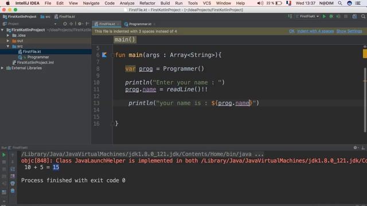
Task: Click the Kotlin run gutter icon on line 6
Action: coord(104,55)
